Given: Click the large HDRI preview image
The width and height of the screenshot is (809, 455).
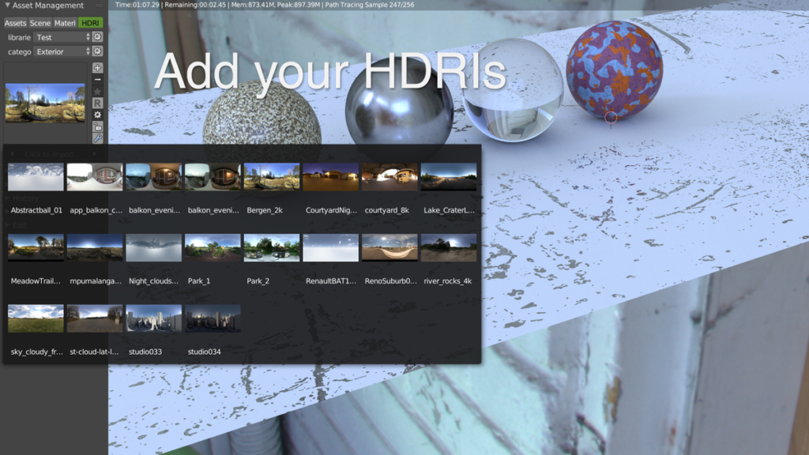Looking at the screenshot, I should 45,103.
